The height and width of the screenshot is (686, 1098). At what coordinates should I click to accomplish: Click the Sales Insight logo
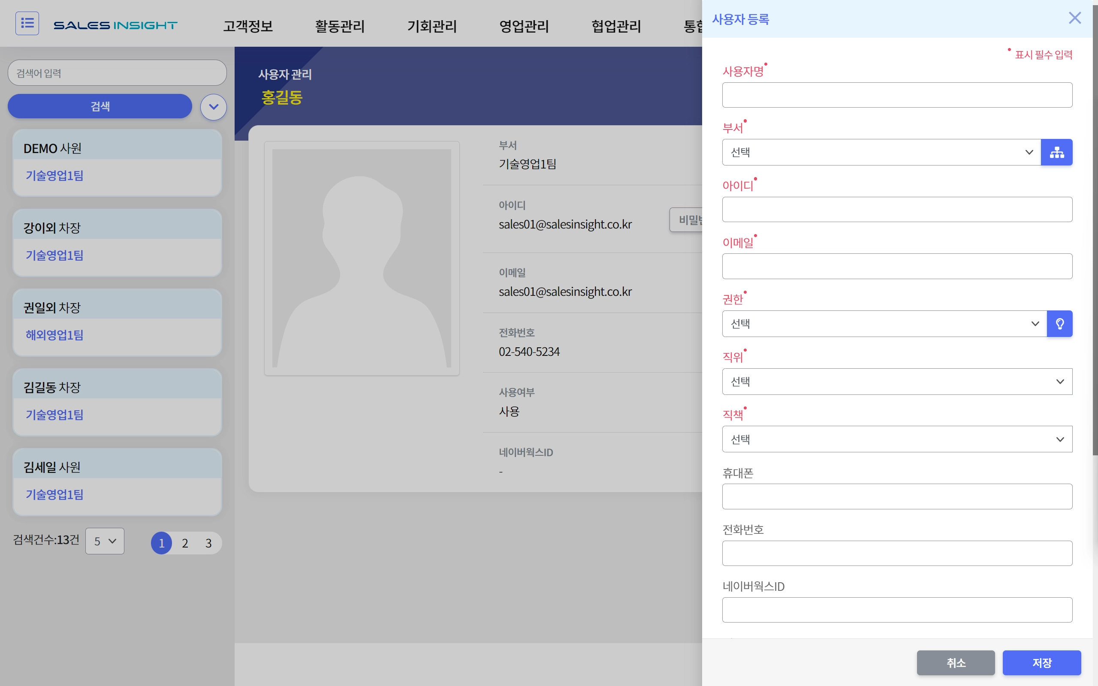[116, 25]
